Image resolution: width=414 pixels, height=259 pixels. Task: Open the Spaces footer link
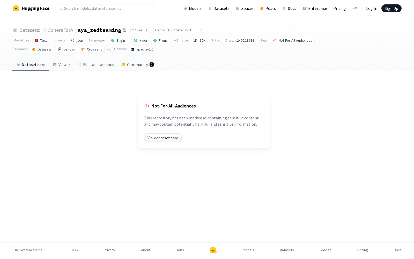(326, 250)
